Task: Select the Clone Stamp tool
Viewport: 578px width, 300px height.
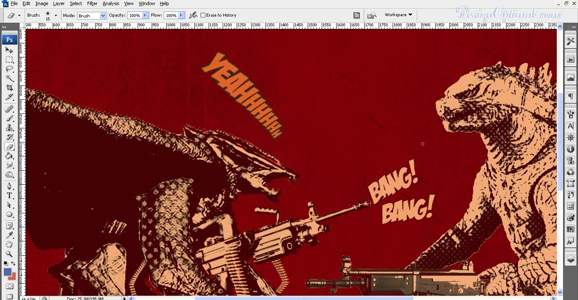Action: click(9, 127)
